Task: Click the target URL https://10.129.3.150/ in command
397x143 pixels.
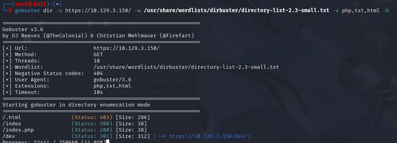Action: click(98, 11)
